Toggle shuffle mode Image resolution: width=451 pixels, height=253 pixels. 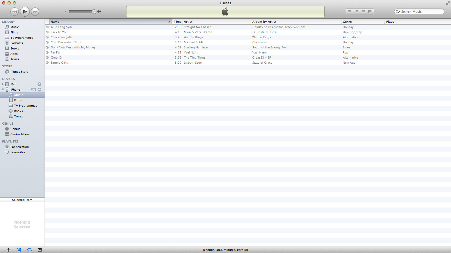[19, 250]
